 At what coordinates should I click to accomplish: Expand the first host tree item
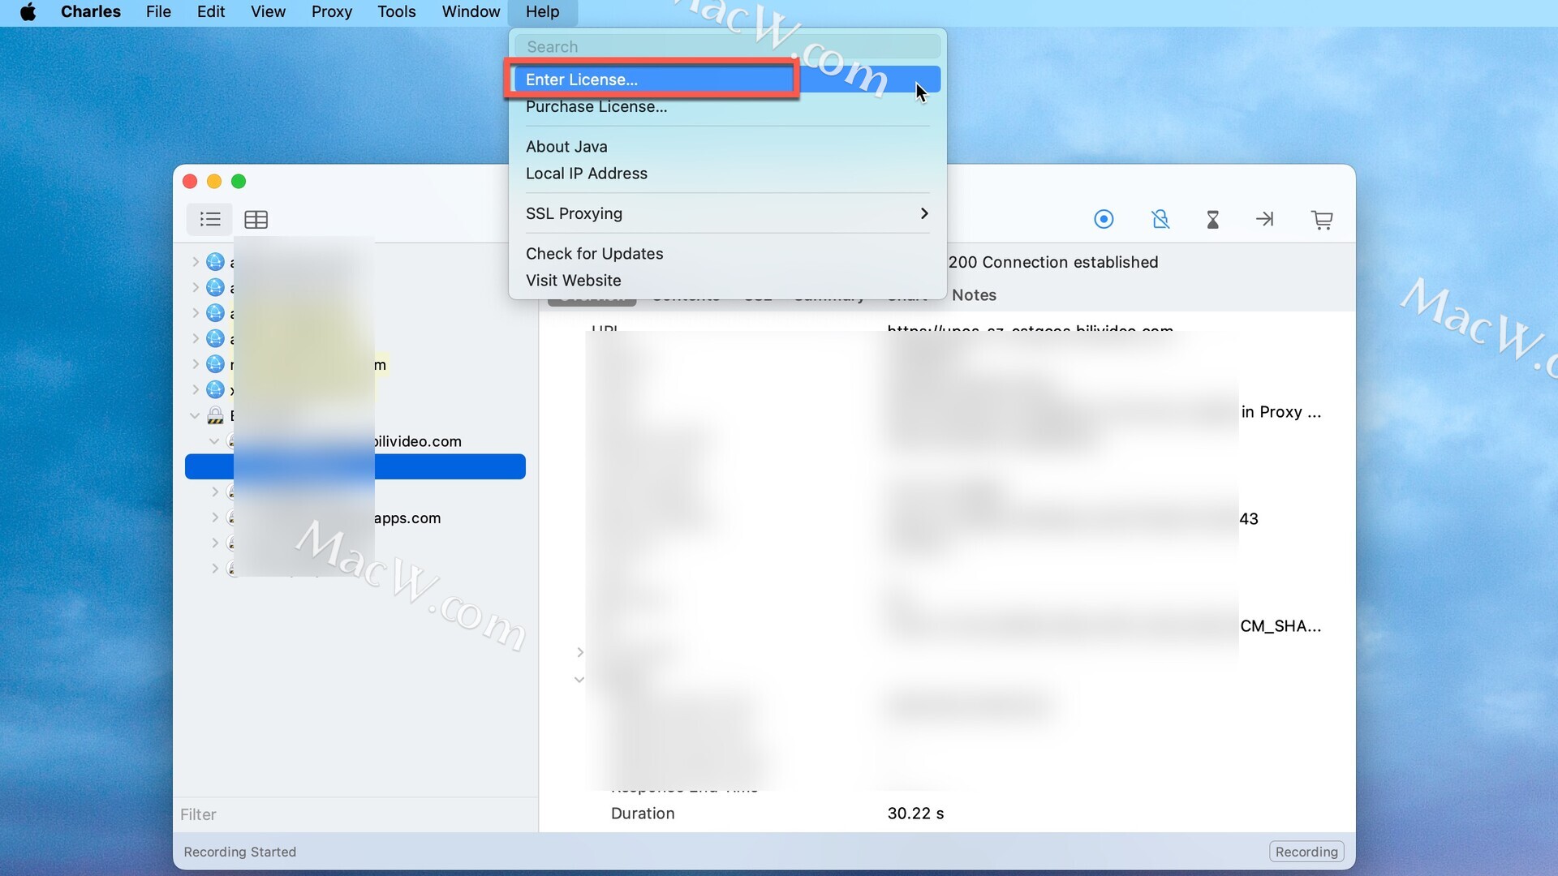click(x=196, y=262)
